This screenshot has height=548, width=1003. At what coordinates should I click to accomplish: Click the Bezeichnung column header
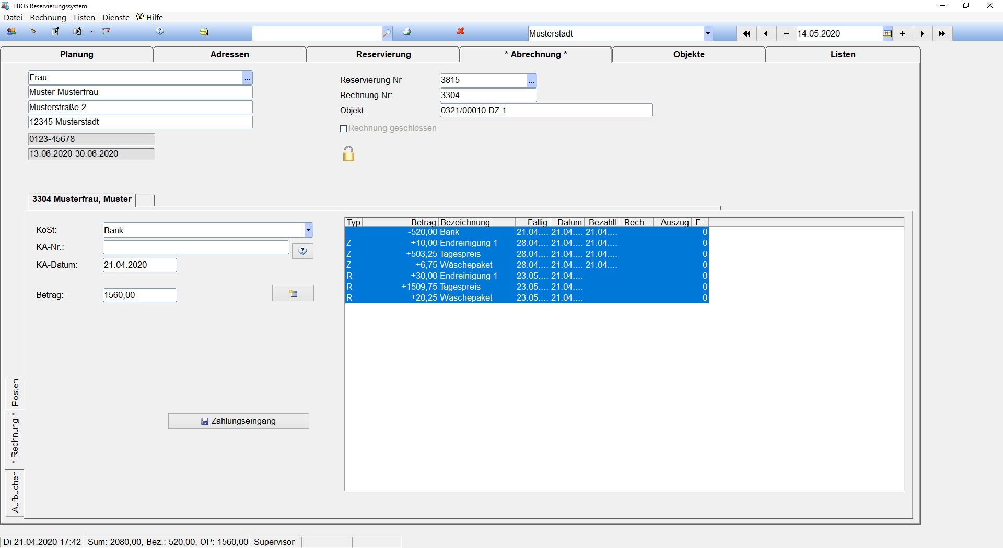click(476, 222)
